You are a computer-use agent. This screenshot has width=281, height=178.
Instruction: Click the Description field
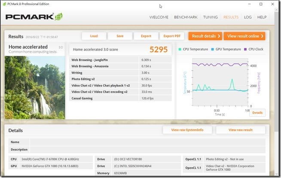click(147, 149)
